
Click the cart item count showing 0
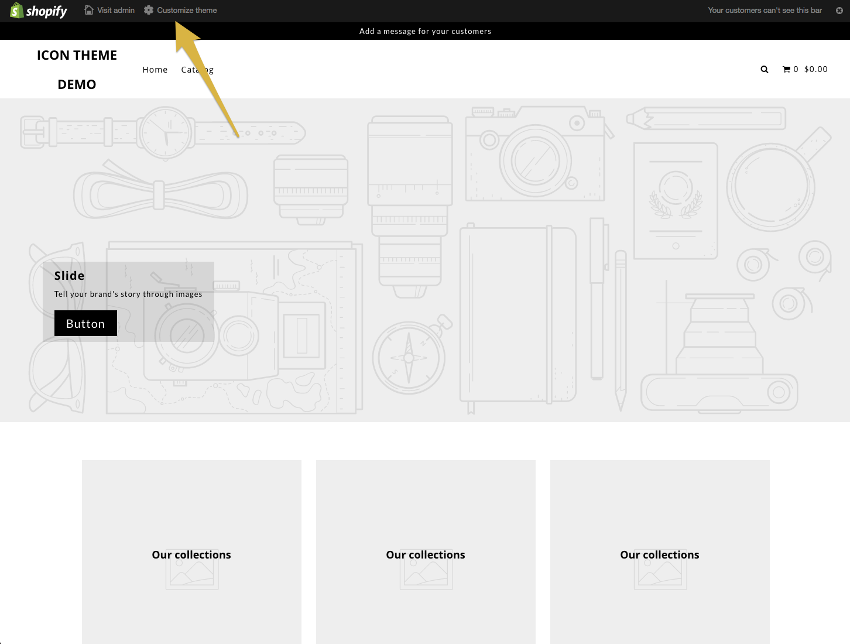(796, 68)
